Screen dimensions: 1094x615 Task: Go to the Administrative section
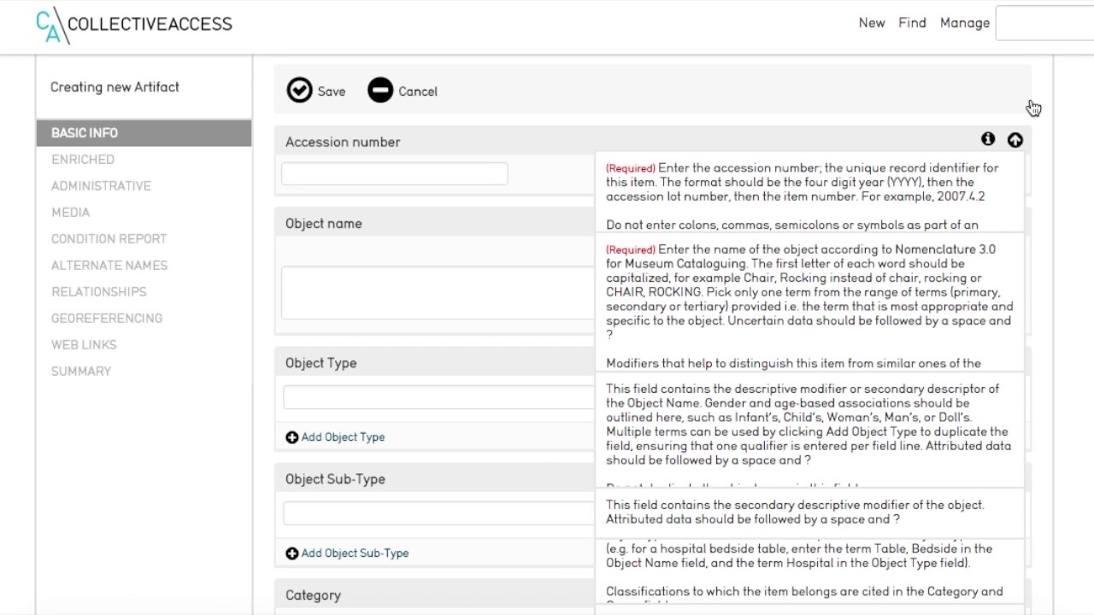tap(101, 186)
